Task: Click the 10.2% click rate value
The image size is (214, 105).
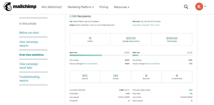Action: 190,53
